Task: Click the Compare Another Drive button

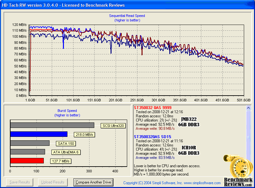Action: 93,182
